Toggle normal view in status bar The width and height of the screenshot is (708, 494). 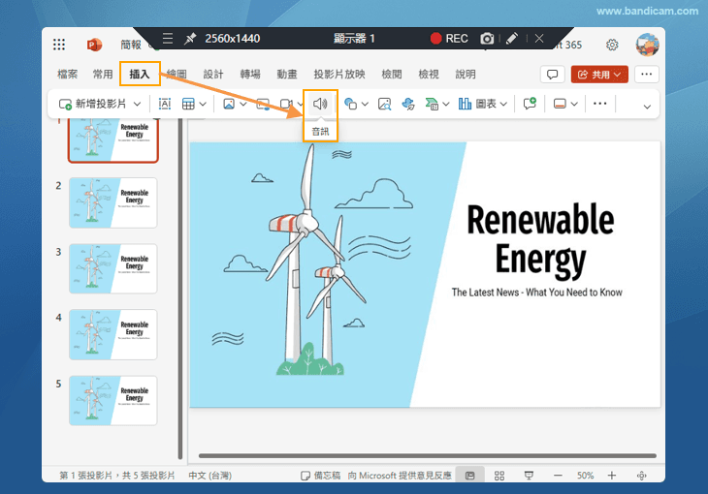pos(470,476)
